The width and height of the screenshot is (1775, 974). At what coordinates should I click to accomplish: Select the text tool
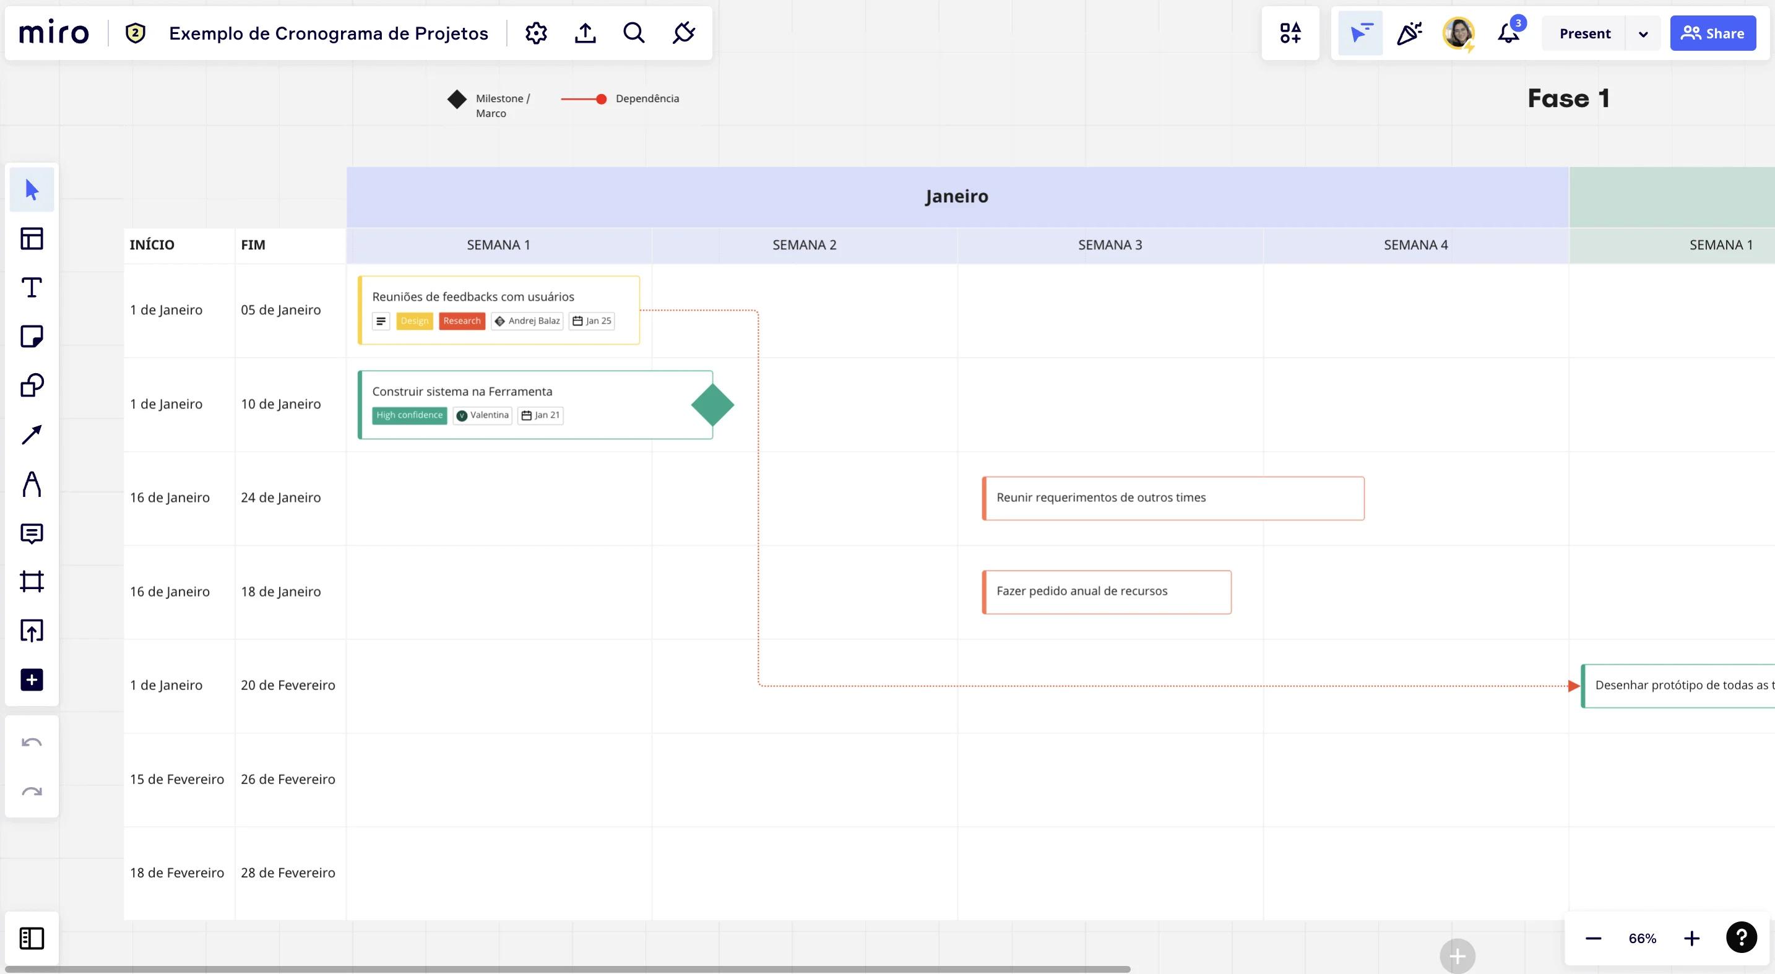(x=32, y=288)
